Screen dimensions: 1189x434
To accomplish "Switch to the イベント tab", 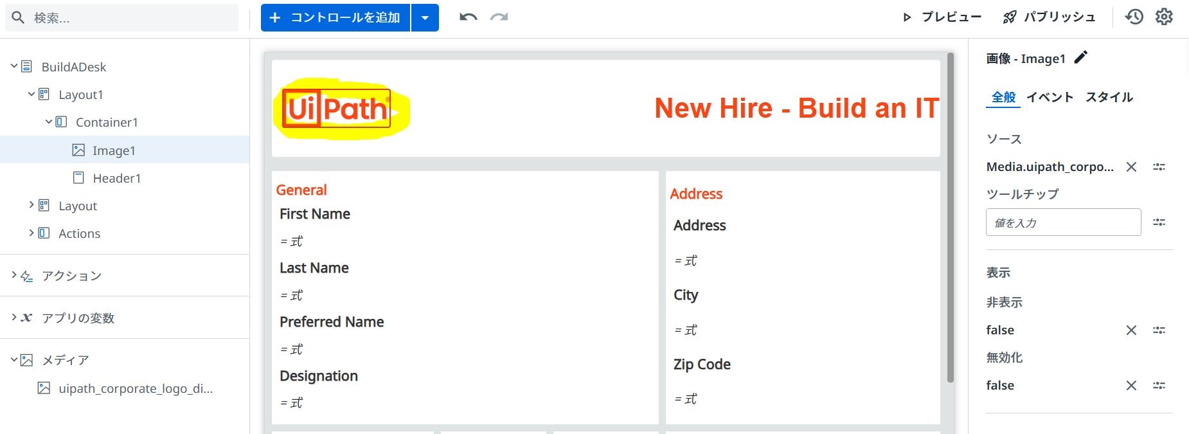I will [x=1050, y=97].
